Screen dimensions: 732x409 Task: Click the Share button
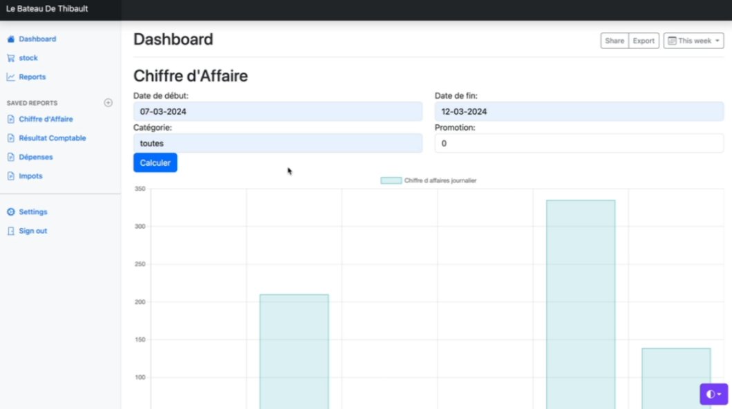coord(614,41)
